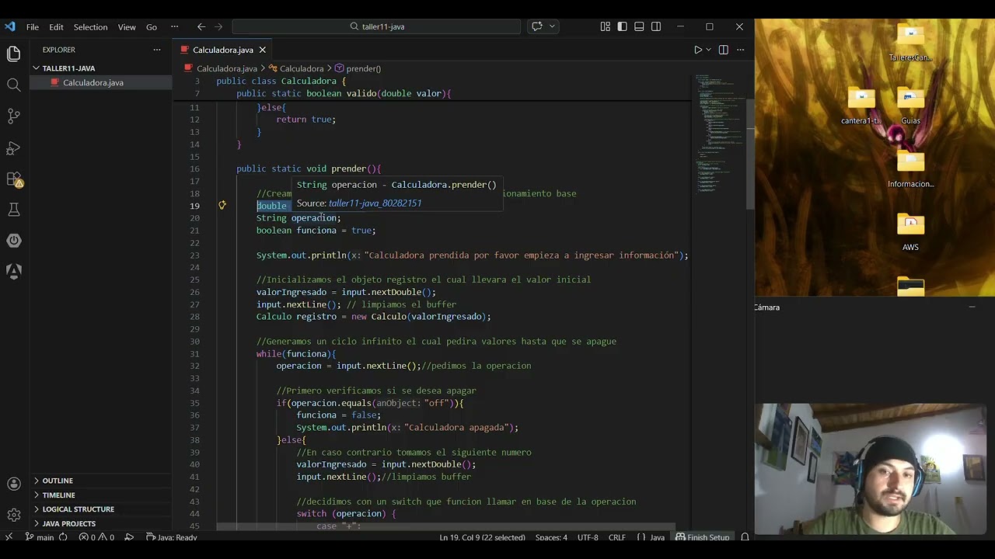Viewport: 995px width, 559px height.
Task: Toggle the primary side bar layout button
Action: point(622,26)
